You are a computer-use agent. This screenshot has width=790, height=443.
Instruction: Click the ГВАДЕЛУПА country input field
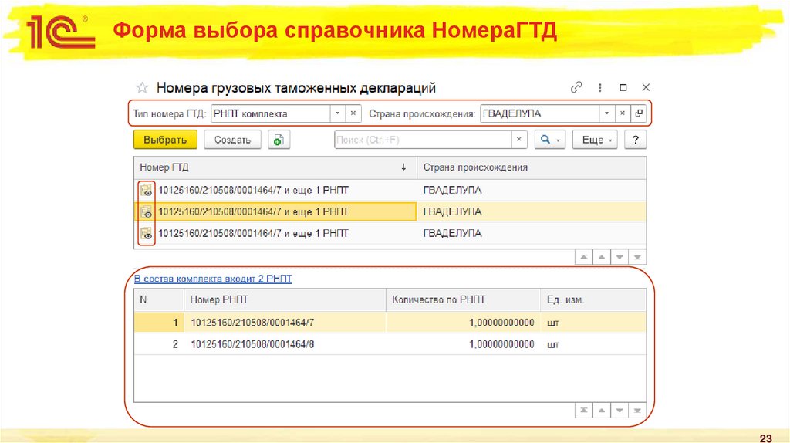539,113
